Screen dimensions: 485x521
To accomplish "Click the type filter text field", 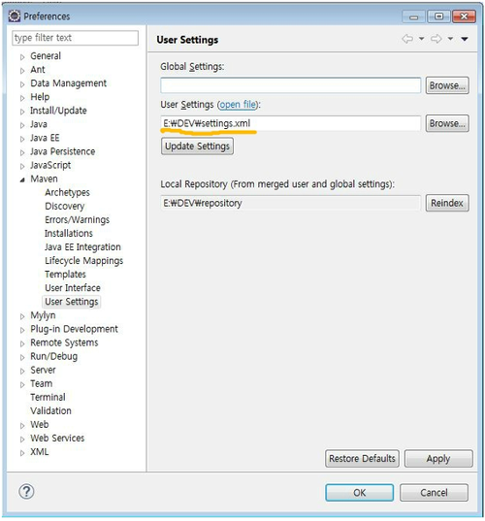I will (75, 38).
